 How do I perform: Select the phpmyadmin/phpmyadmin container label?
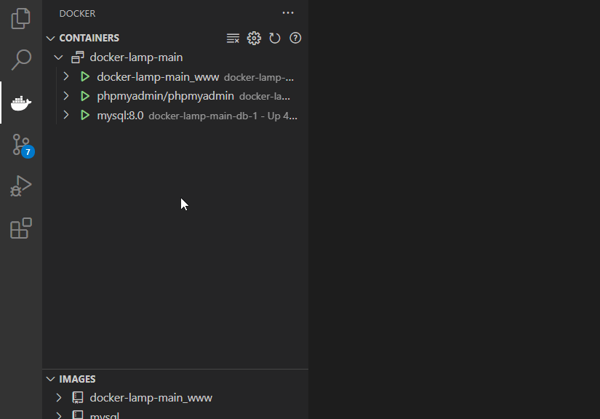165,96
